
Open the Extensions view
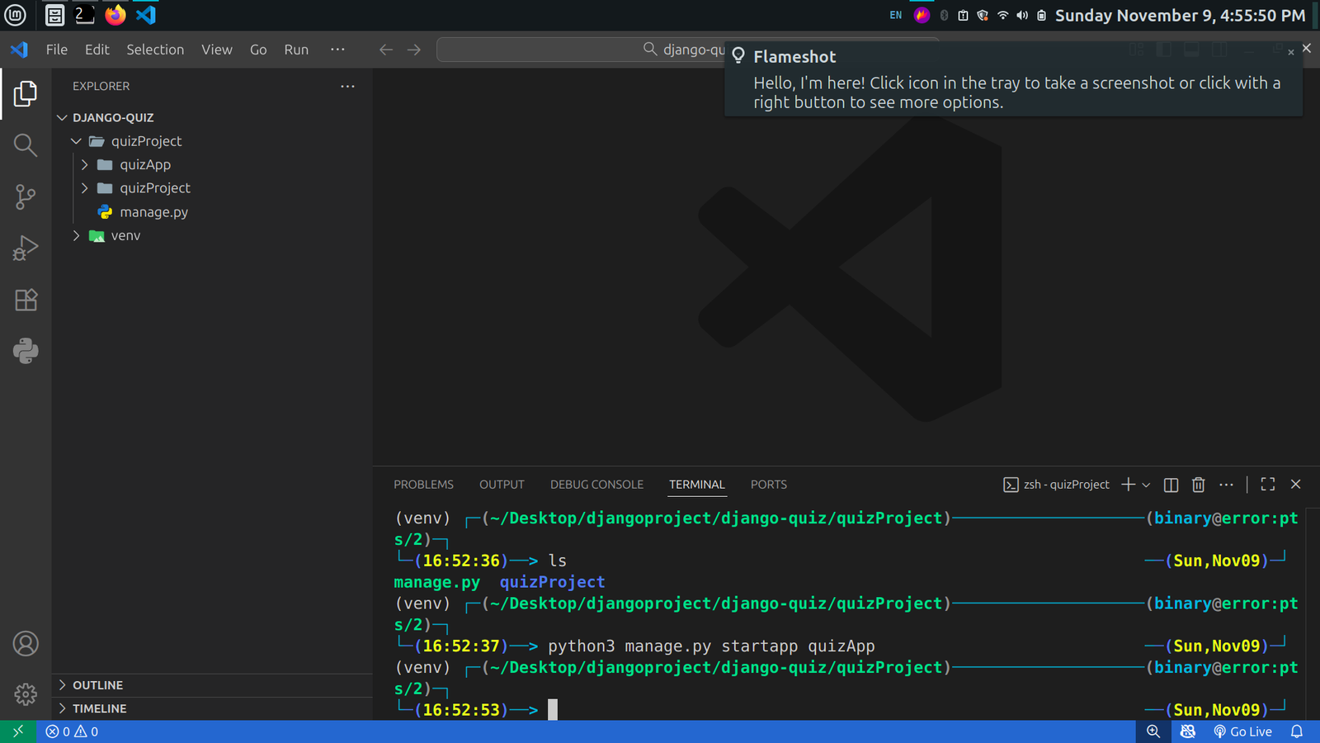26,300
